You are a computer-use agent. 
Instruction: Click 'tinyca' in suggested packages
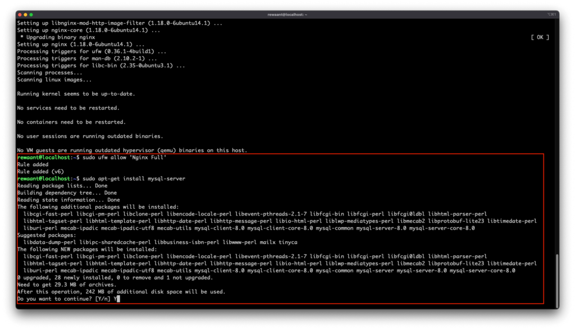point(288,242)
